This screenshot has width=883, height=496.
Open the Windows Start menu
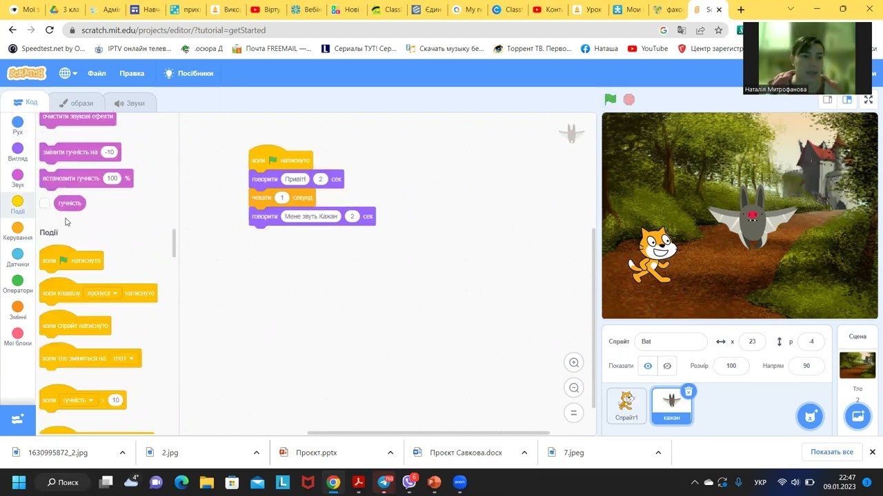tap(19, 482)
